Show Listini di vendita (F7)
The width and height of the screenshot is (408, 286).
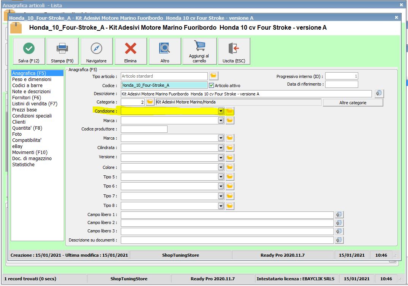point(35,104)
